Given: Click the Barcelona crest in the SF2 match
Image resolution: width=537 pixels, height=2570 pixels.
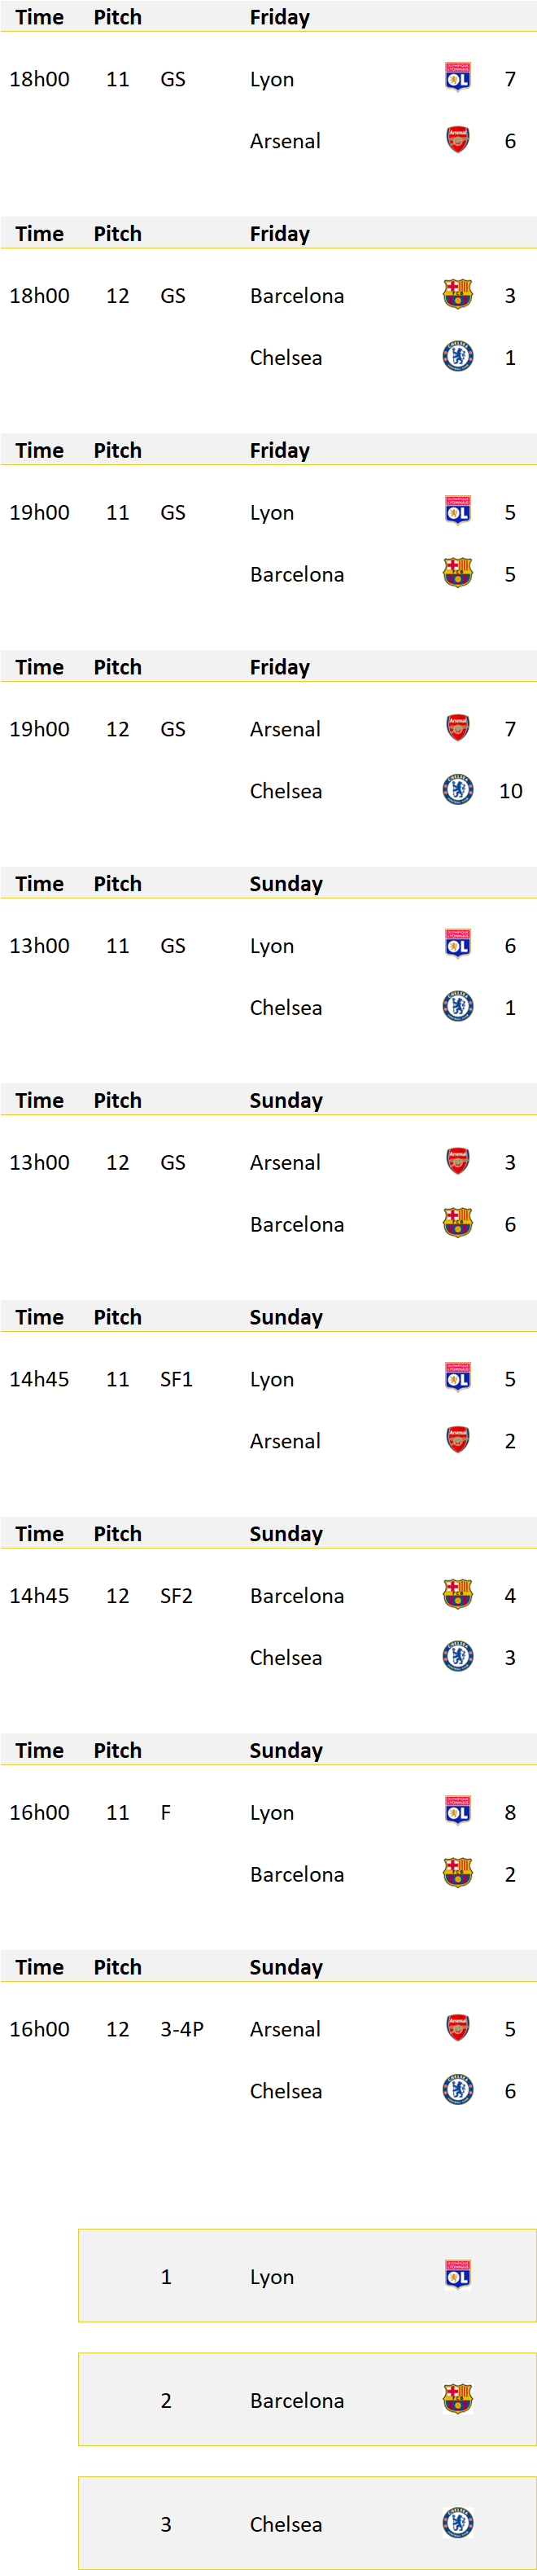Looking at the screenshot, I should click(457, 1594).
